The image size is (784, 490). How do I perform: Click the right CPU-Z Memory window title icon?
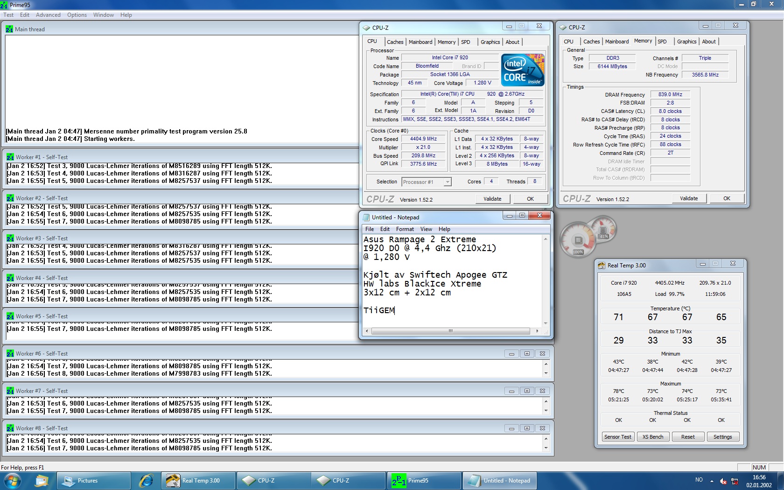point(563,28)
